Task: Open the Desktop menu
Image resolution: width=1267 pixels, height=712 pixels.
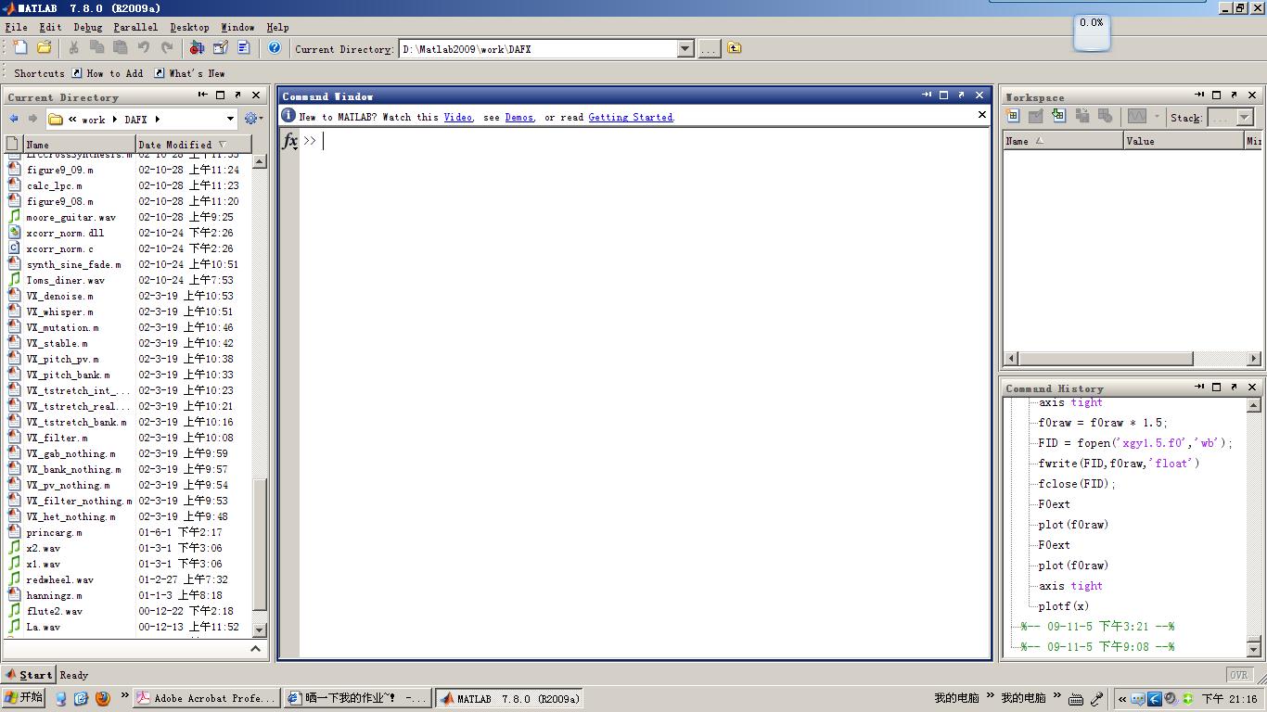Action: (x=189, y=28)
